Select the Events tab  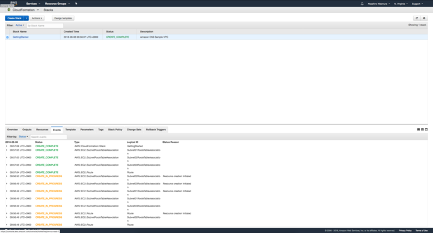[57, 130]
